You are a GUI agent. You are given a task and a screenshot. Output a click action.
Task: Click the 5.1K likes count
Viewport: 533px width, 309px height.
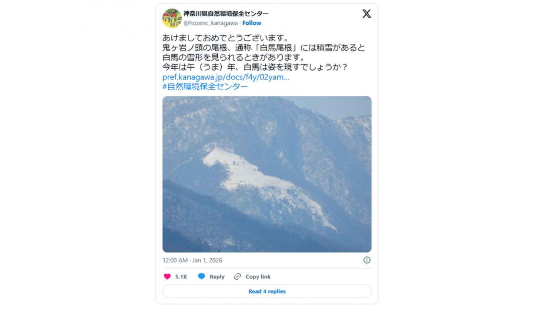(181, 276)
